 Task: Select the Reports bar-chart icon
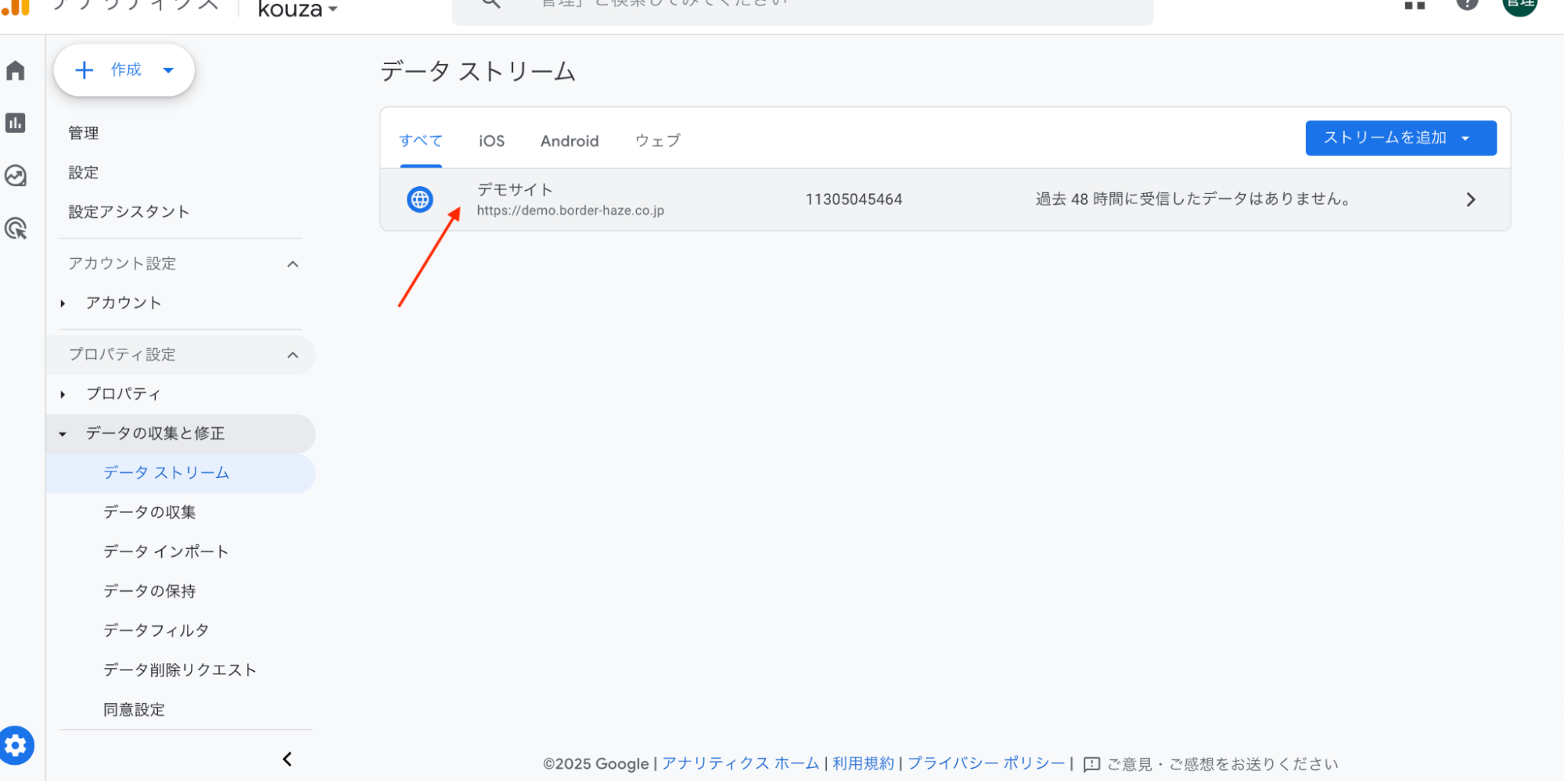(x=16, y=123)
